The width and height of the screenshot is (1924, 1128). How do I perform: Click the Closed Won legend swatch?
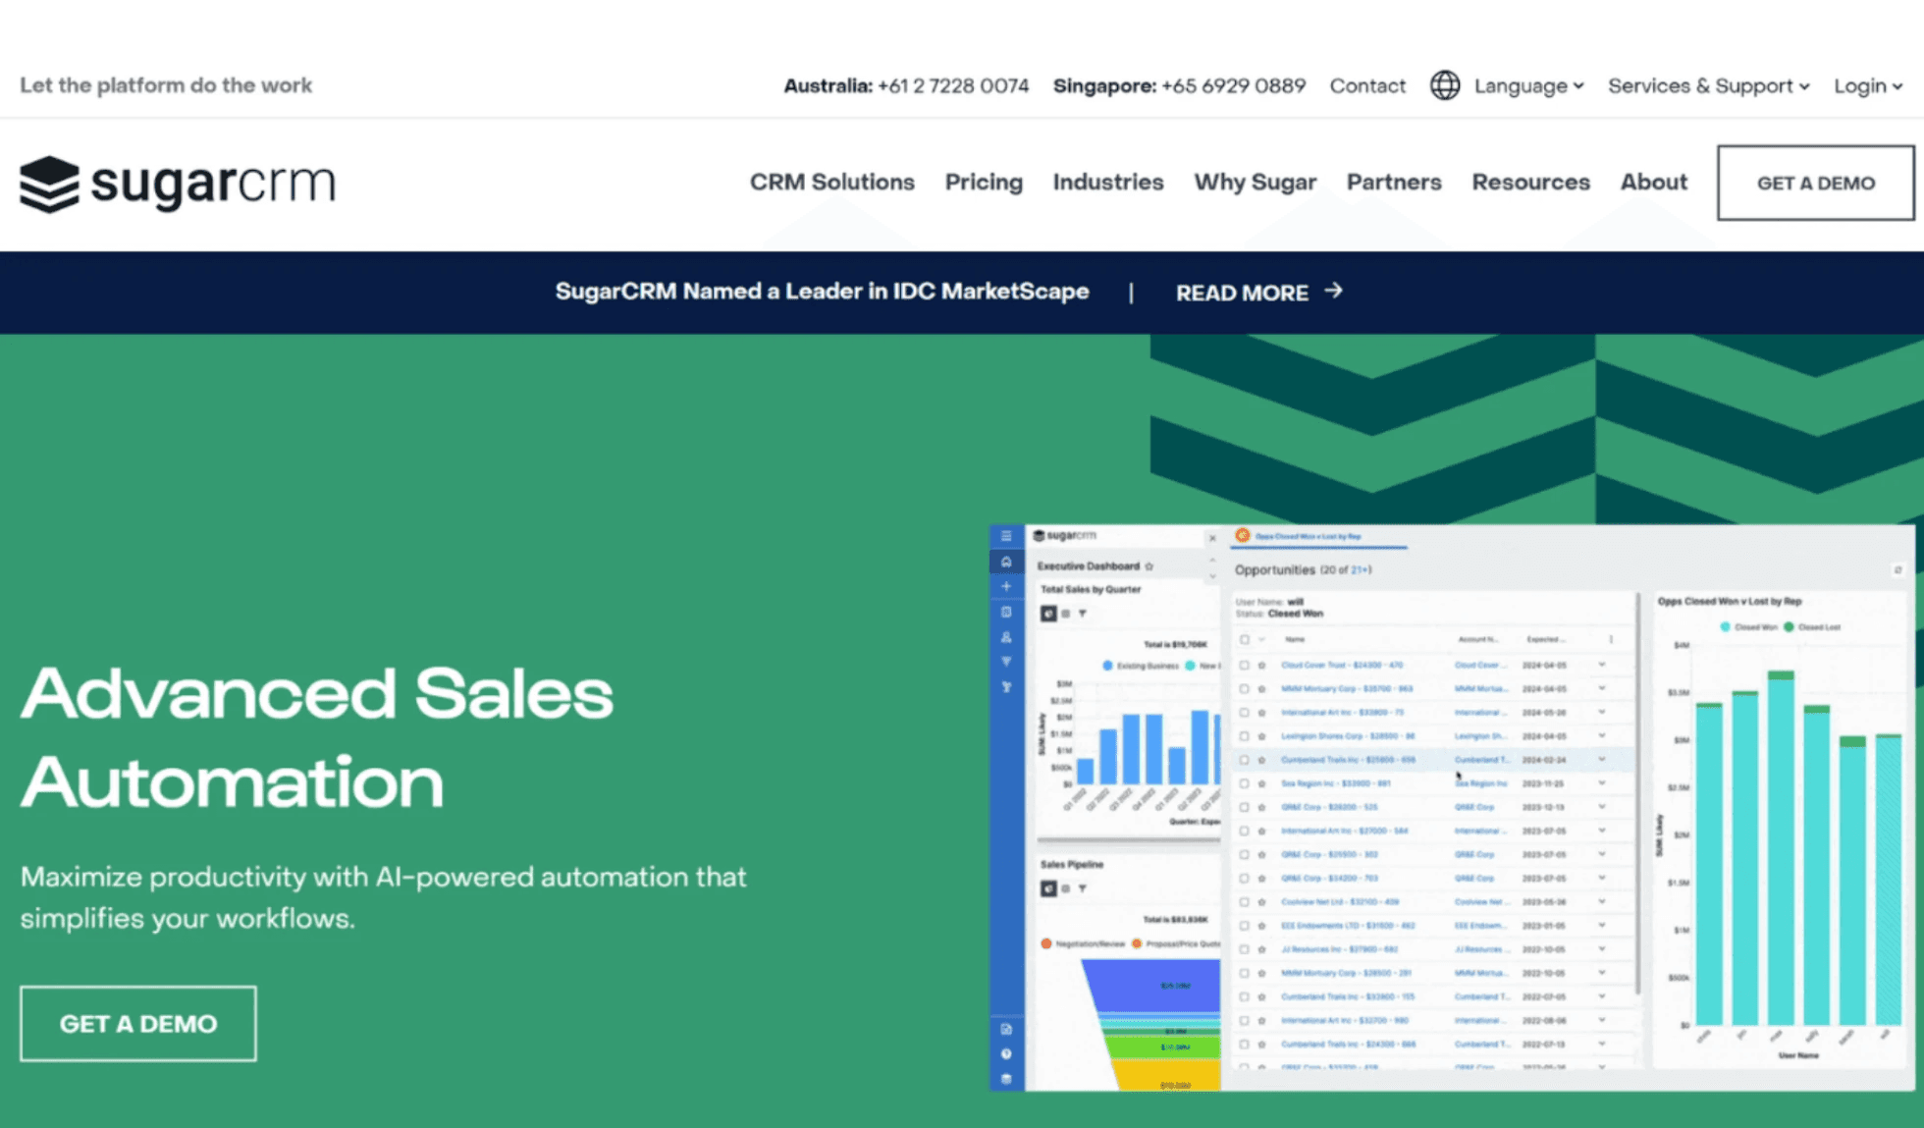pos(1726,626)
